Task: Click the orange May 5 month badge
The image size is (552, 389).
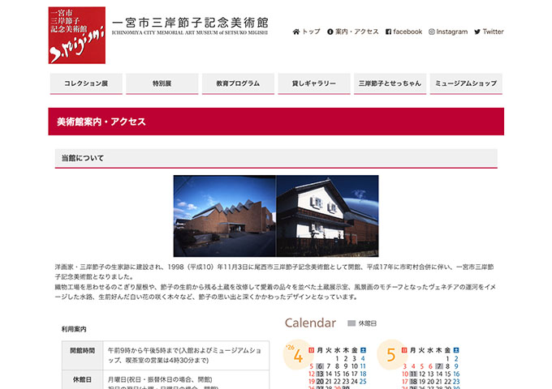Action: coord(390,355)
